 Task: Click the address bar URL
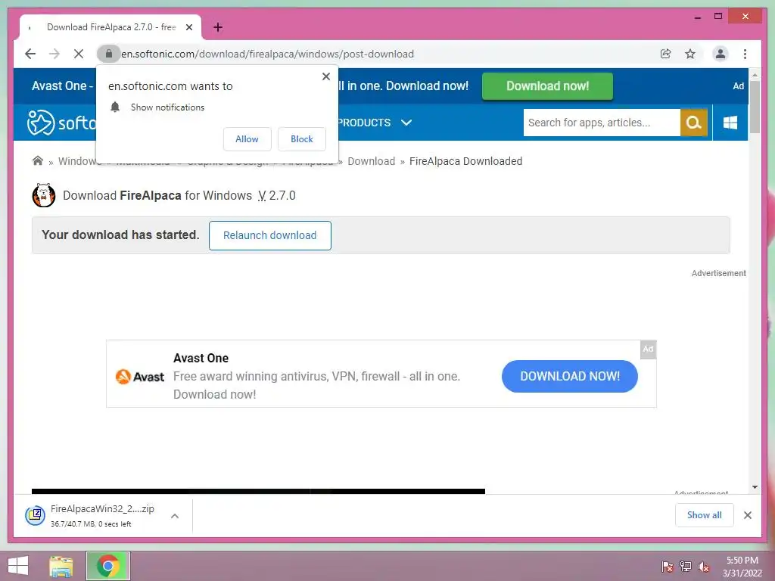267,54
